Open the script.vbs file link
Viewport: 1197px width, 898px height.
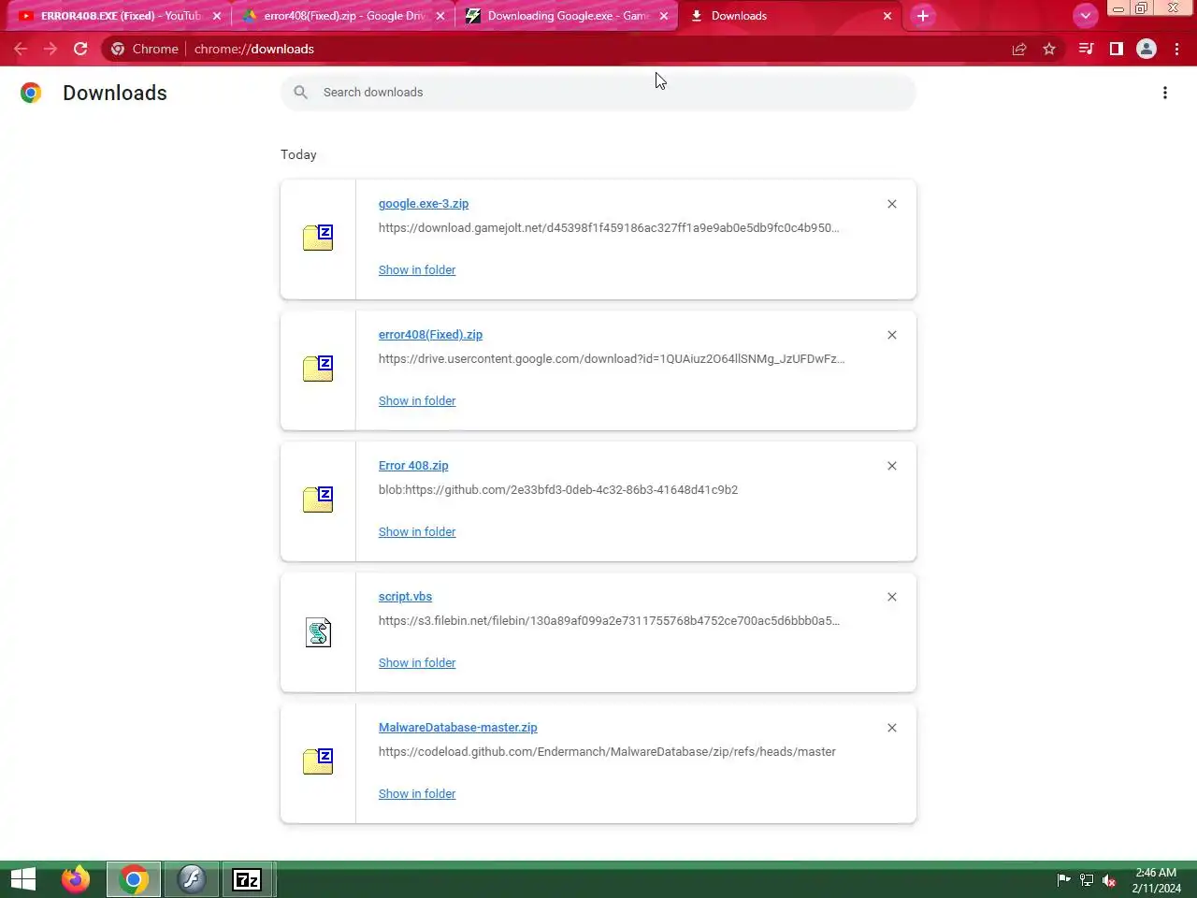click(405, 597)
